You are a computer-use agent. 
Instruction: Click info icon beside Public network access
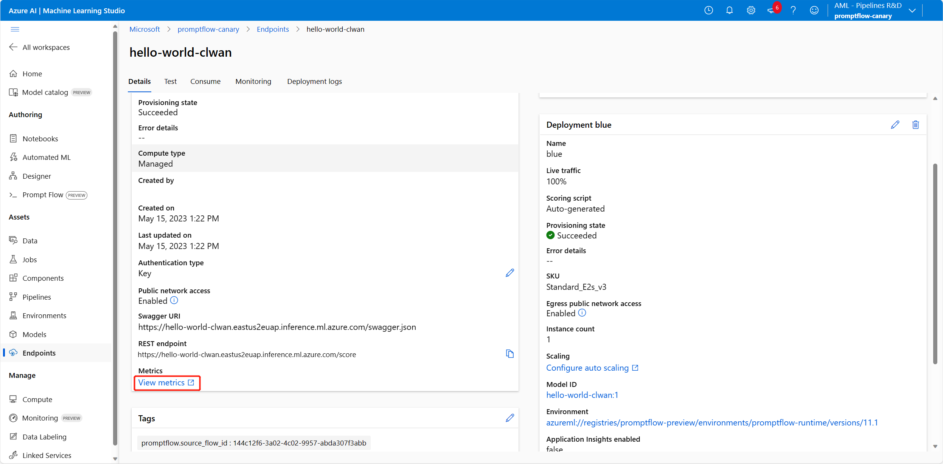[174, 300]
